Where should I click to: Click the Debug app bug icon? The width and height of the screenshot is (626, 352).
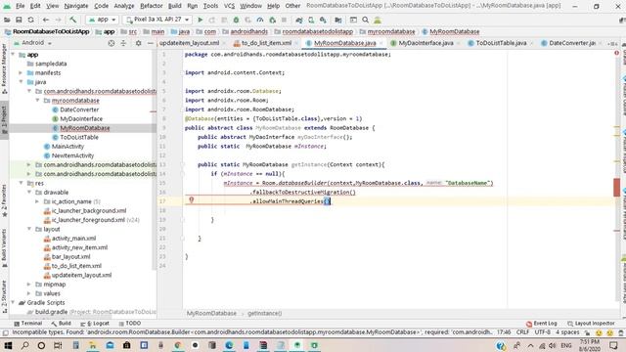tap(236, 20)
